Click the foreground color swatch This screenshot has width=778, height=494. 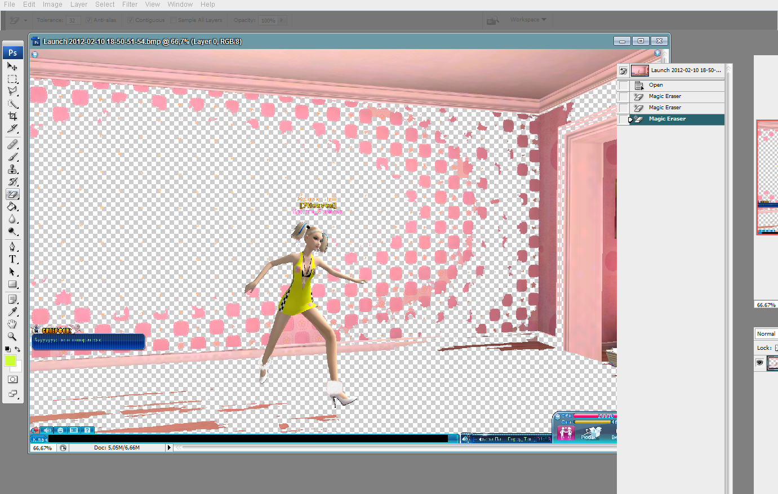click(10, 361)
